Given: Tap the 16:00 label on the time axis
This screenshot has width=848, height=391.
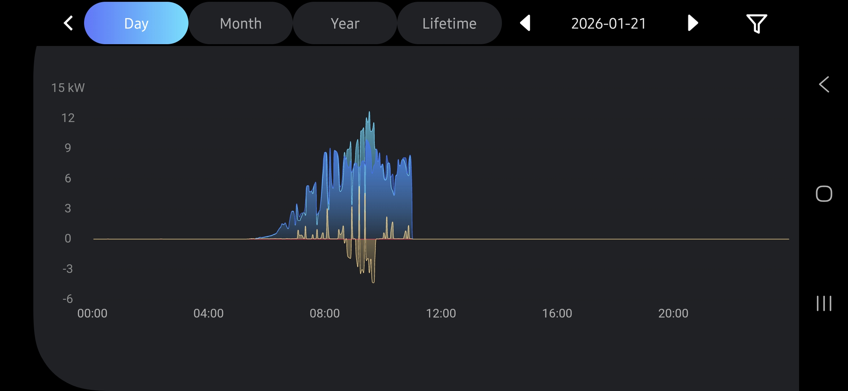Looking at the screenshot, I should coord(557,313).
